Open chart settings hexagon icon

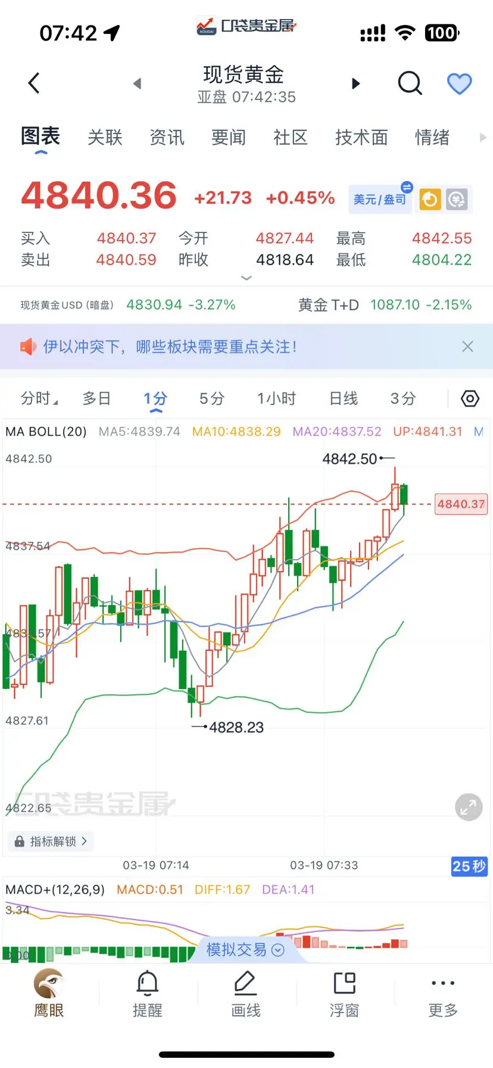470,399
